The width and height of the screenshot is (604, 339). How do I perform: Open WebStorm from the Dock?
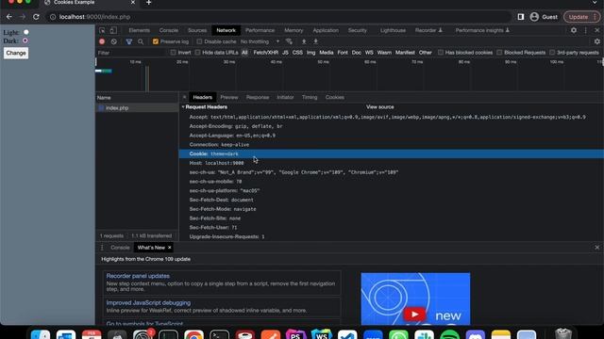point(322,335)
